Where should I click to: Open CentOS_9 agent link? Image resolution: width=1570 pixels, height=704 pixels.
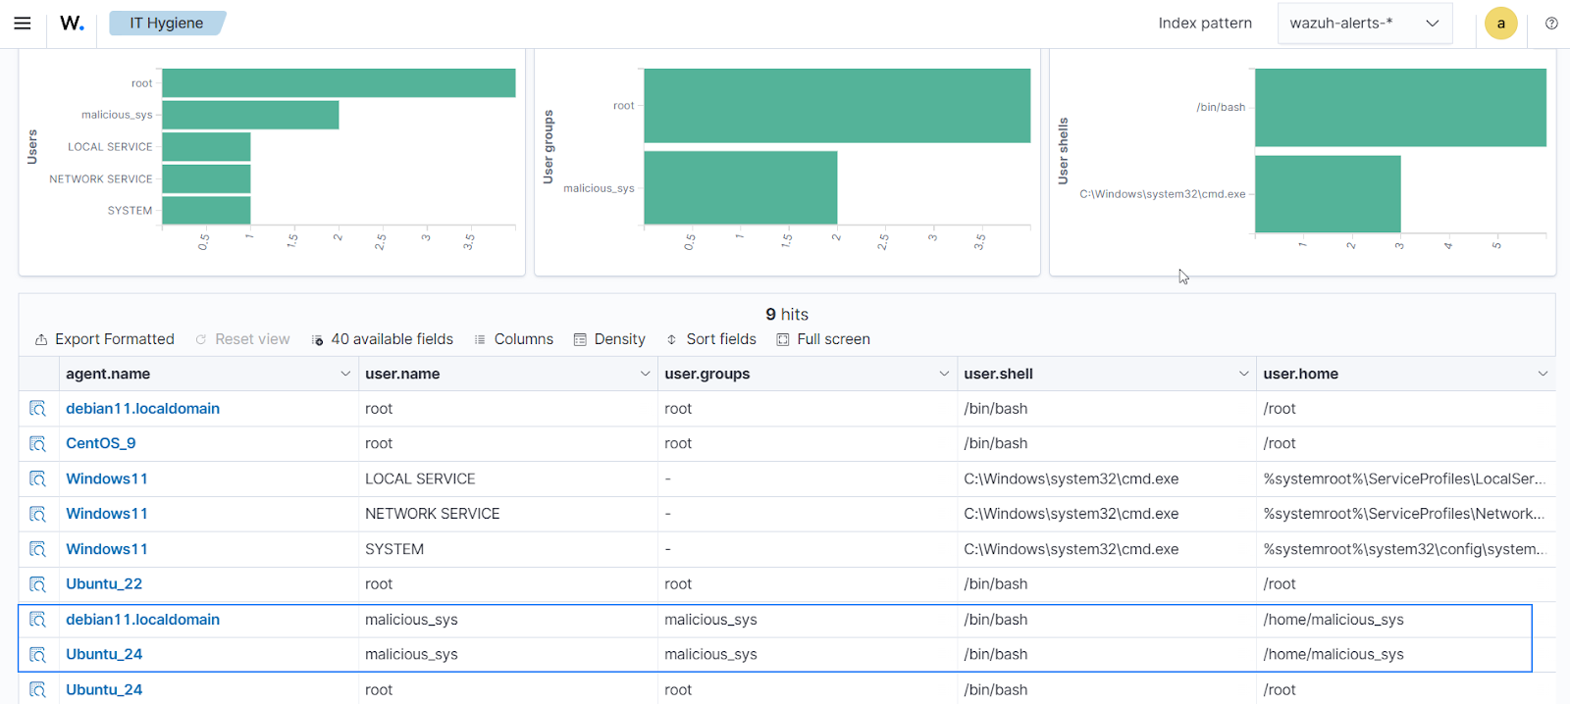[x=100, y=443]
